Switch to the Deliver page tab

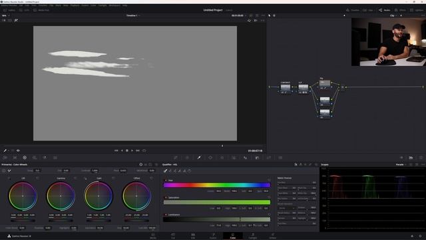pos(273,236)
